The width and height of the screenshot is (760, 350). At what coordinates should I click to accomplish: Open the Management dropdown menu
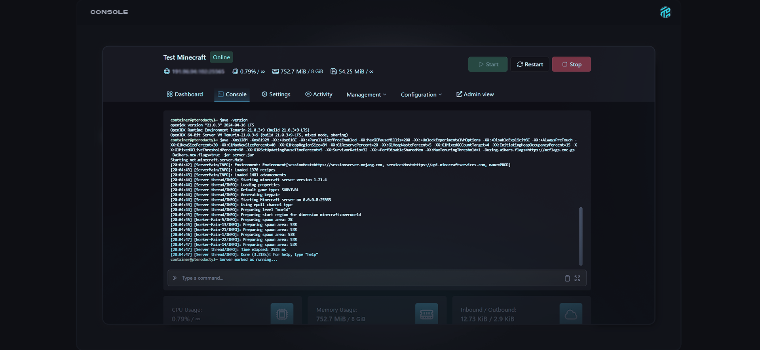[366, 95]
